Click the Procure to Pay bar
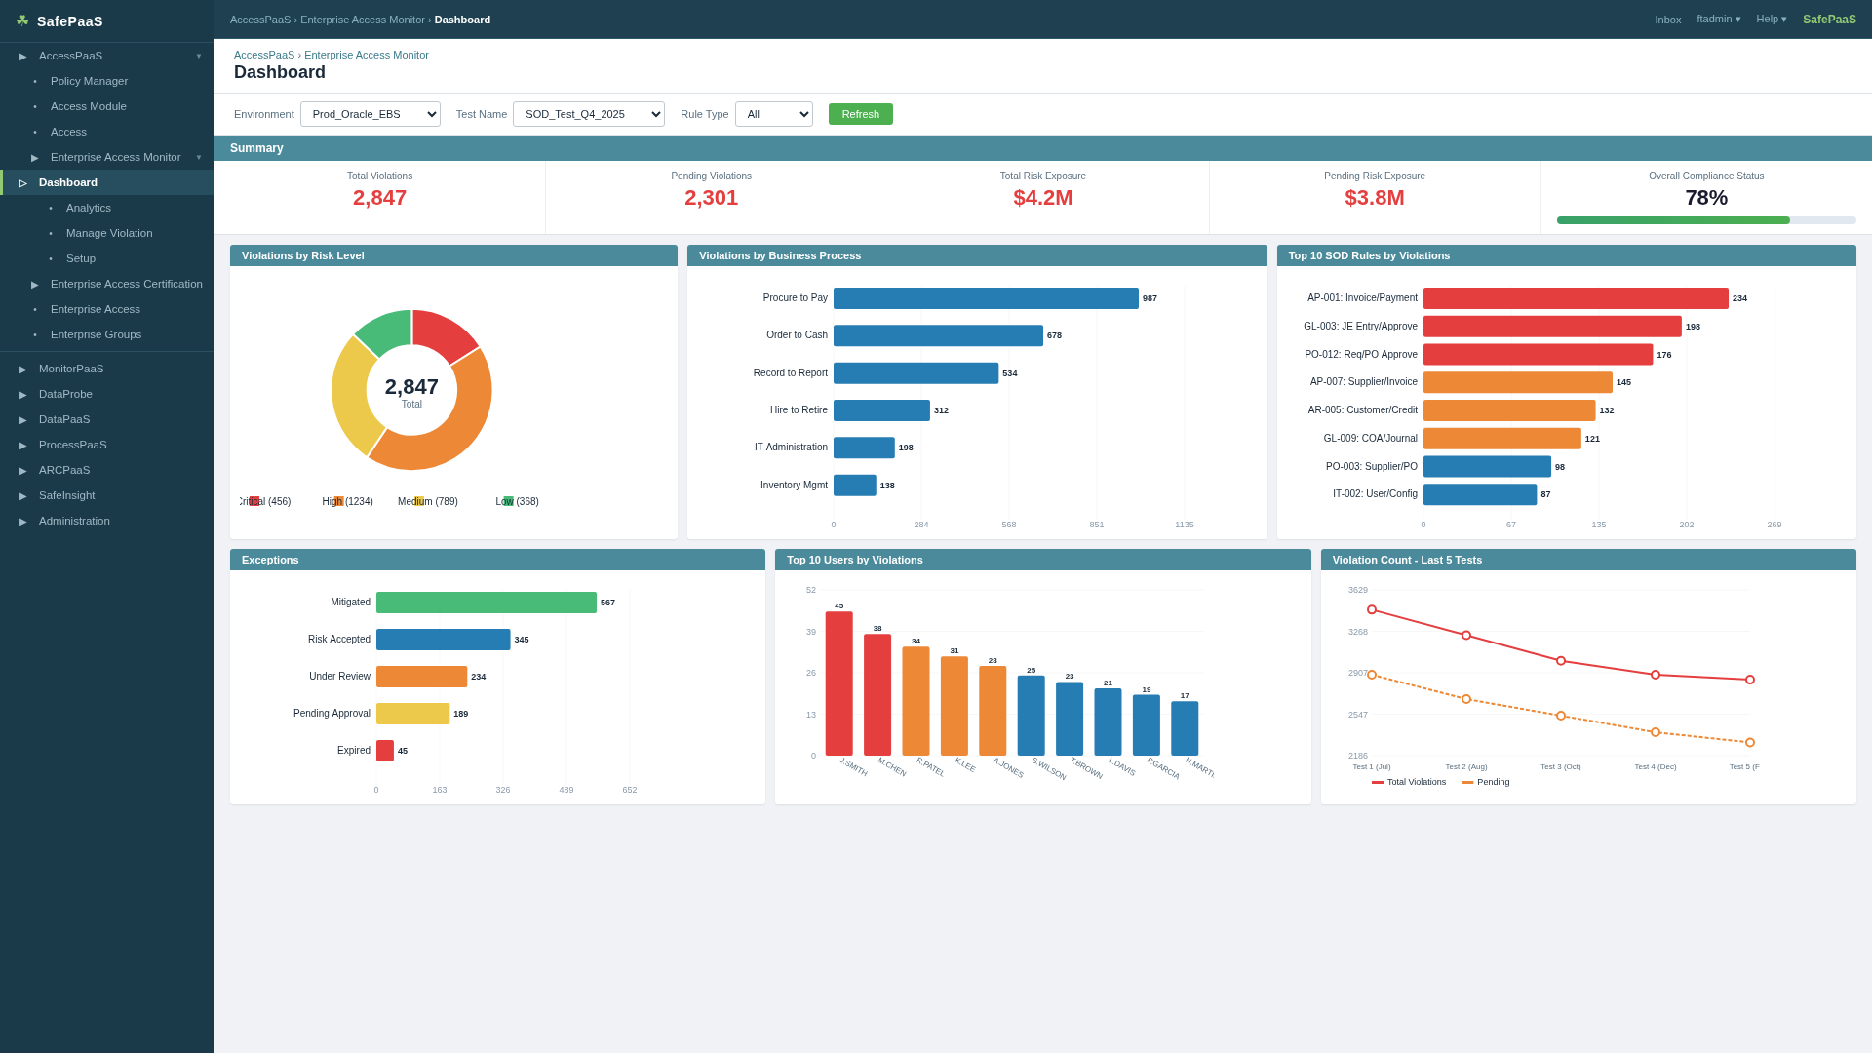This screenshot has width=1872, height=1053. [985, 298]
